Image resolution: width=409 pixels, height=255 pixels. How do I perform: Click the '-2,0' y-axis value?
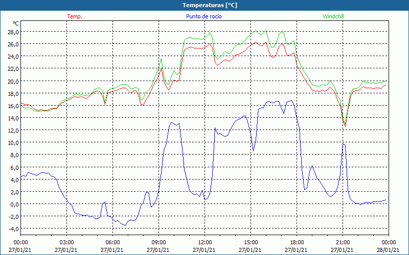[x=13, y=217]
